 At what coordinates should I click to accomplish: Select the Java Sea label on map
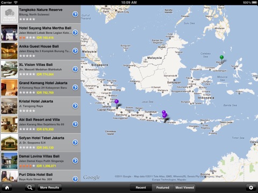147,102
